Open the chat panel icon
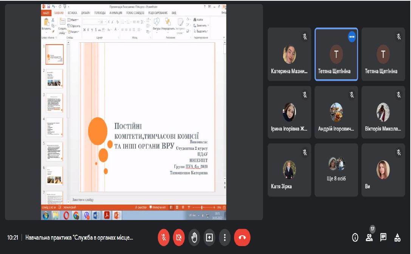The height and width of the screenshot is (254, 411). click(x=383, y=237)
